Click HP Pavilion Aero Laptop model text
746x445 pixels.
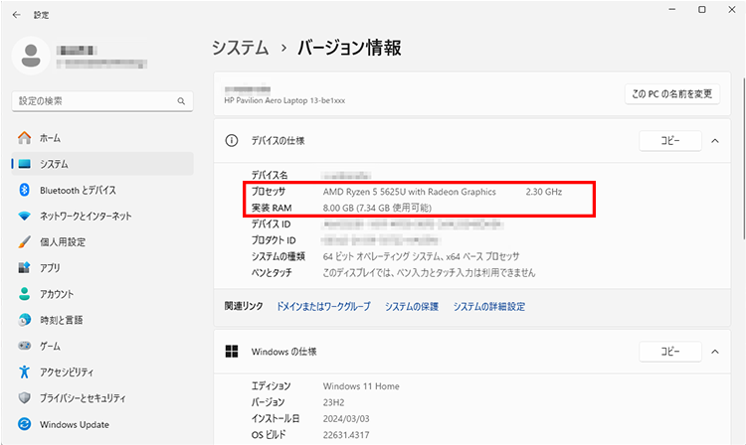coord(284,100)
